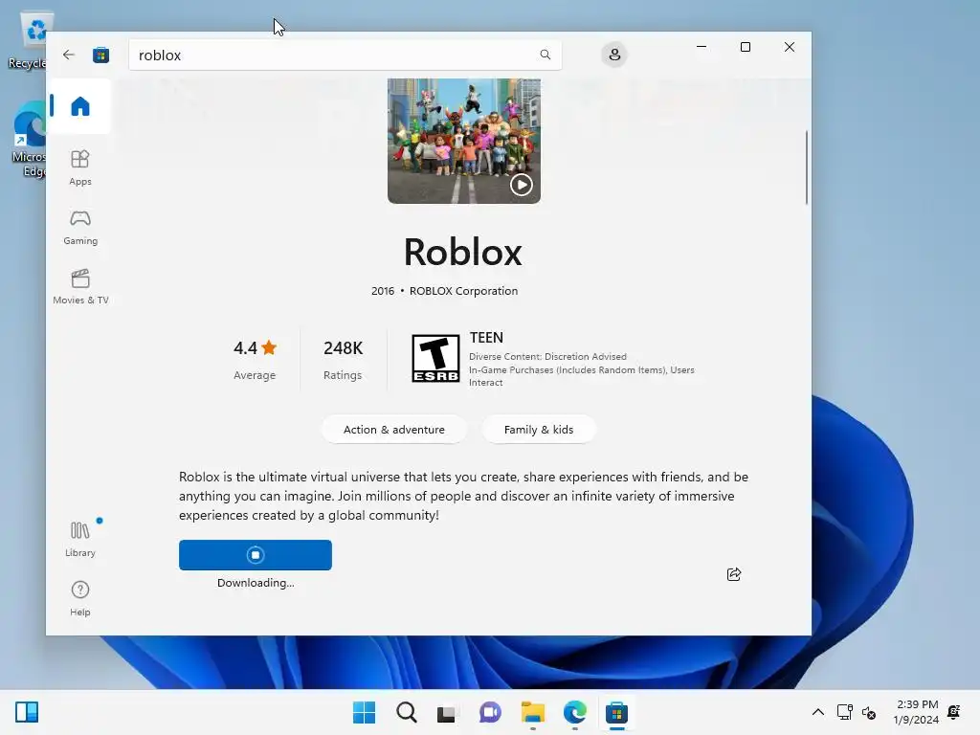Screen dimensions: 980x735
Task: Select the Microsoft Edge desktop shortcut
Action: tap(28, 139)
